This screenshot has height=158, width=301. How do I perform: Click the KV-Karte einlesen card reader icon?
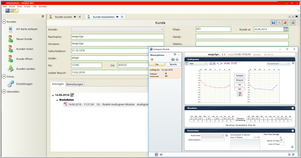[x=11, y=29]
